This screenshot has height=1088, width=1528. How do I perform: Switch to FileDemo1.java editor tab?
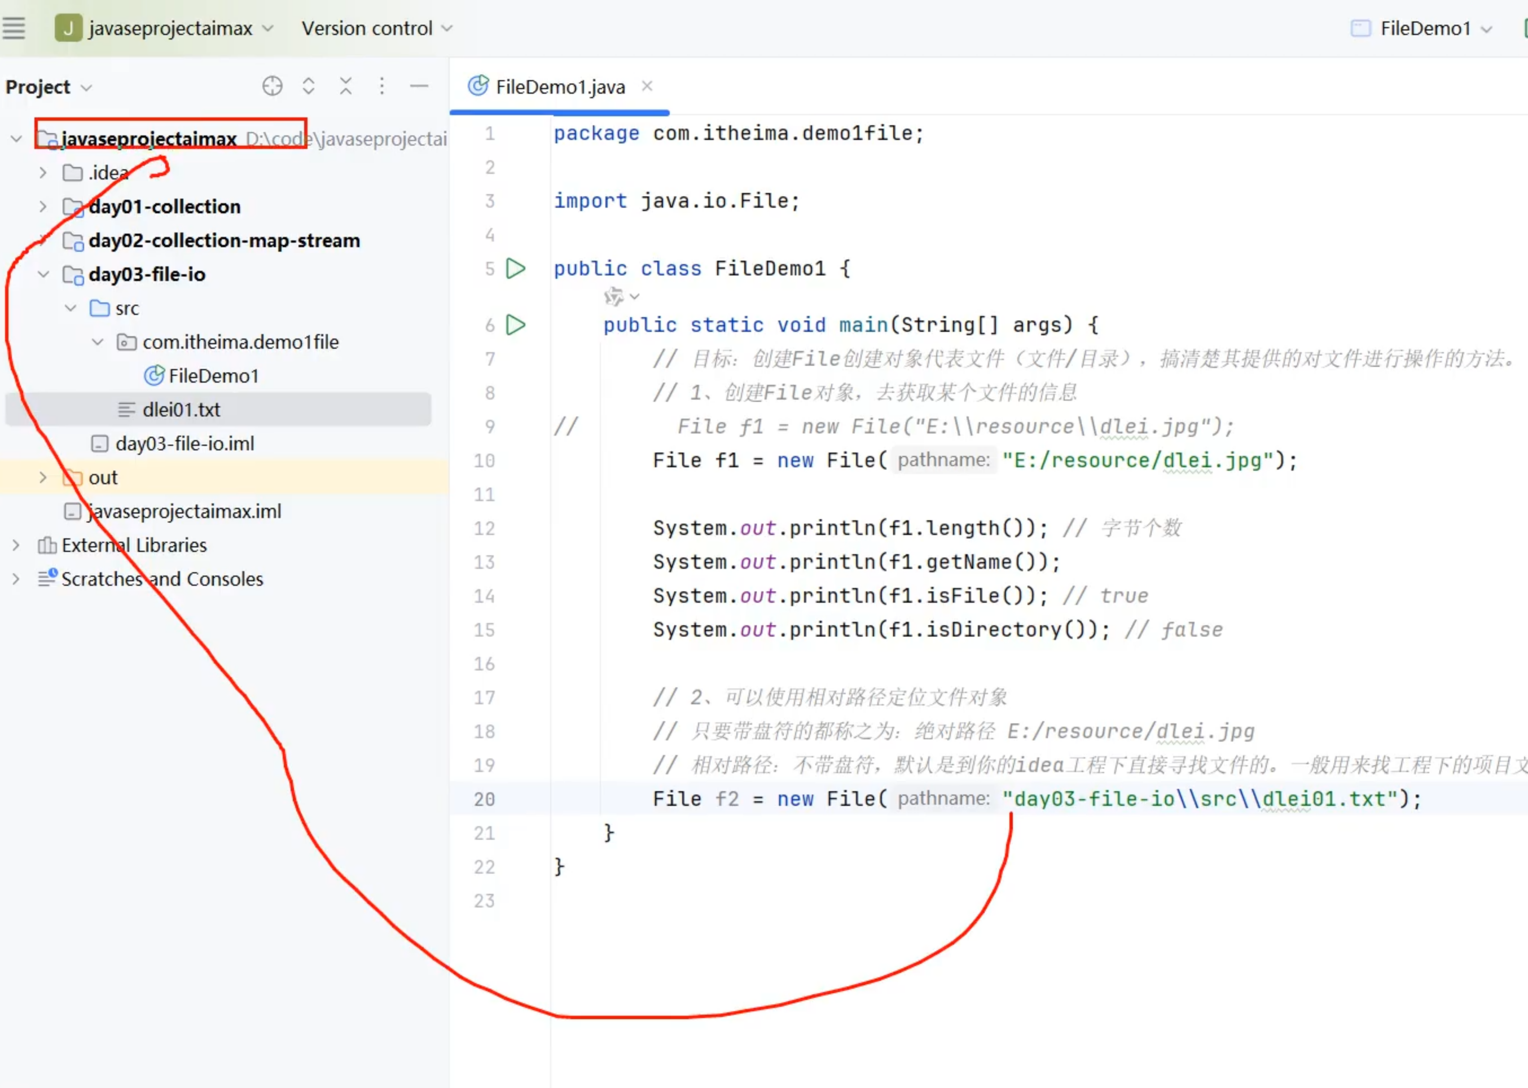(559, 87)
